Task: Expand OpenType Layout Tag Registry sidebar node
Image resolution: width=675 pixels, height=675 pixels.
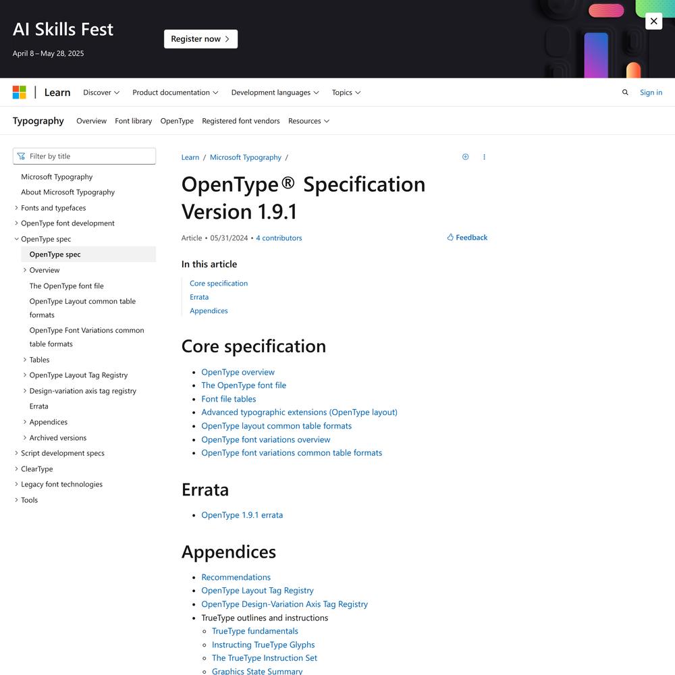Action: point(24,375)
